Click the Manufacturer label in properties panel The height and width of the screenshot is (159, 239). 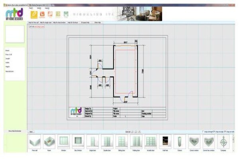pos(10,72)
